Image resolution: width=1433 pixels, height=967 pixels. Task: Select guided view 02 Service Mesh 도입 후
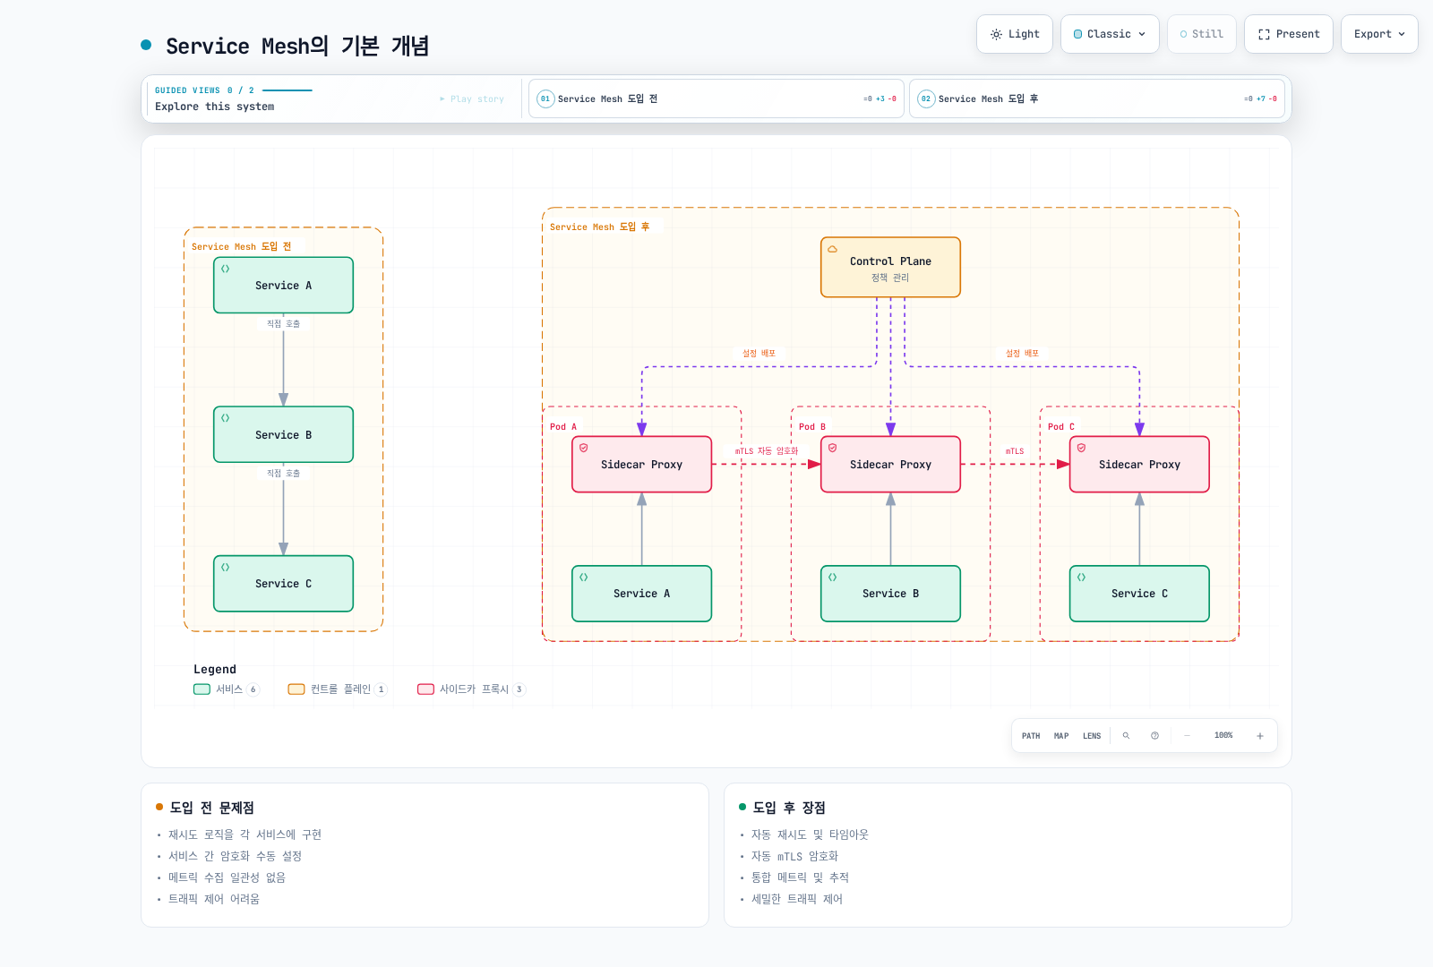(x=1097, y=98)
